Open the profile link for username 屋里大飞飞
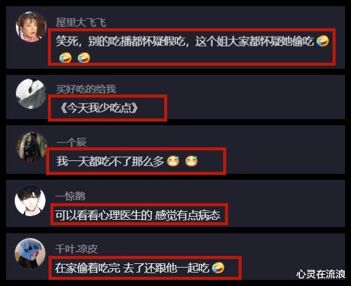The image size is (351, 286). coord(81,23)
